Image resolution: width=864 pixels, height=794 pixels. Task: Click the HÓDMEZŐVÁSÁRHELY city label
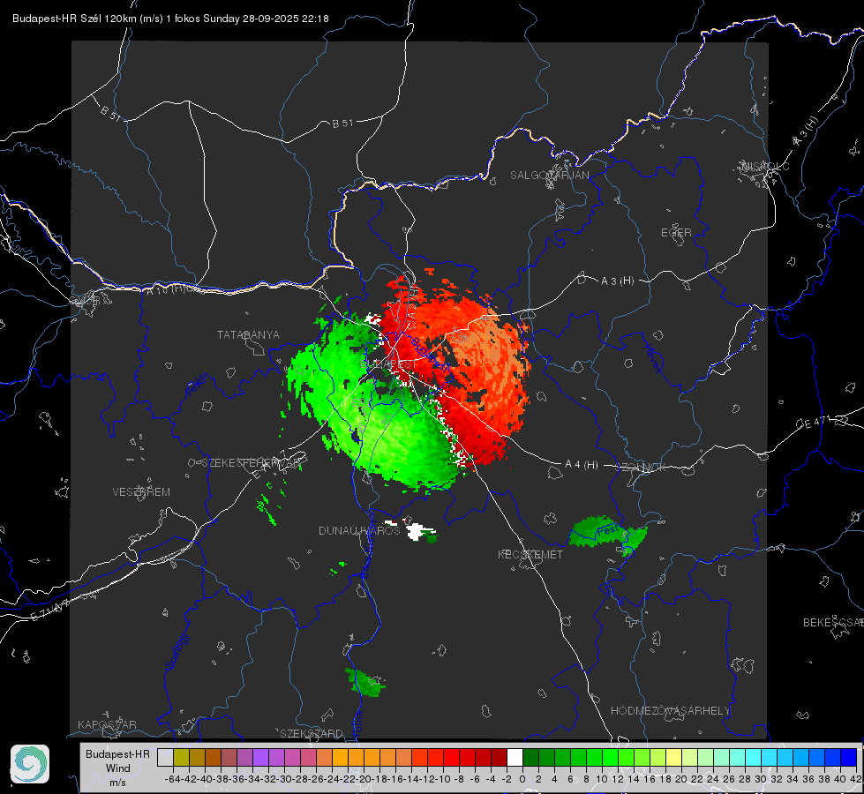click(670, 711)
